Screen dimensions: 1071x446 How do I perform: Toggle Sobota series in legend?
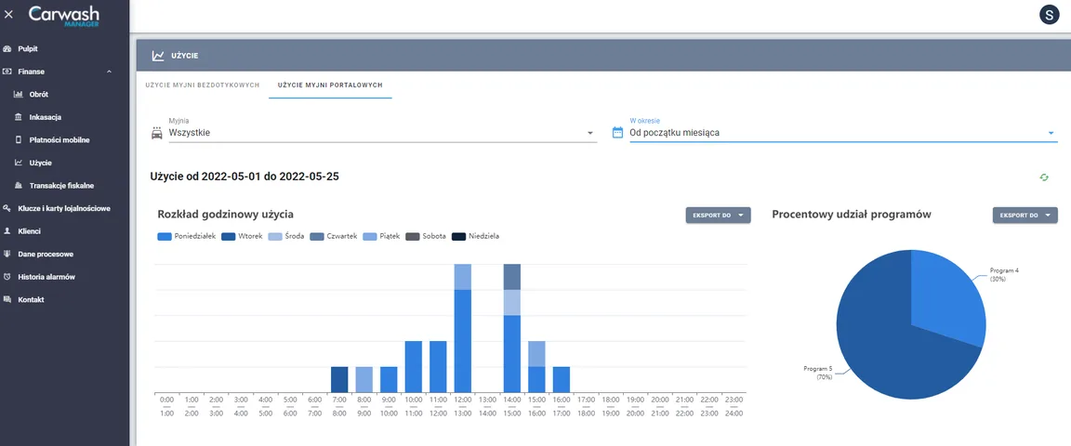[x=426, y=236]
